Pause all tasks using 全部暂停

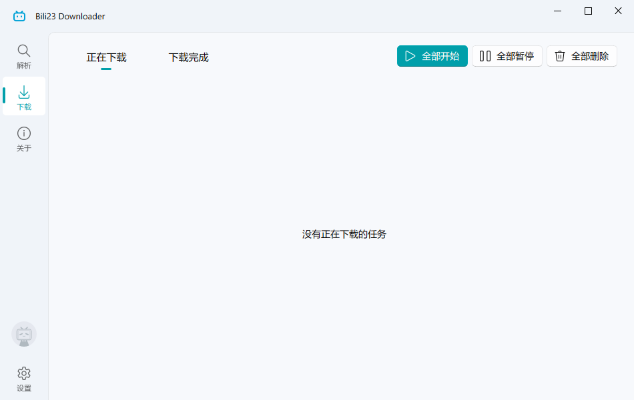point(507,56)
